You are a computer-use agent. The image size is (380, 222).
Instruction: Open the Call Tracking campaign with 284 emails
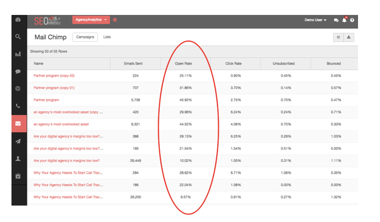(68, 173)
